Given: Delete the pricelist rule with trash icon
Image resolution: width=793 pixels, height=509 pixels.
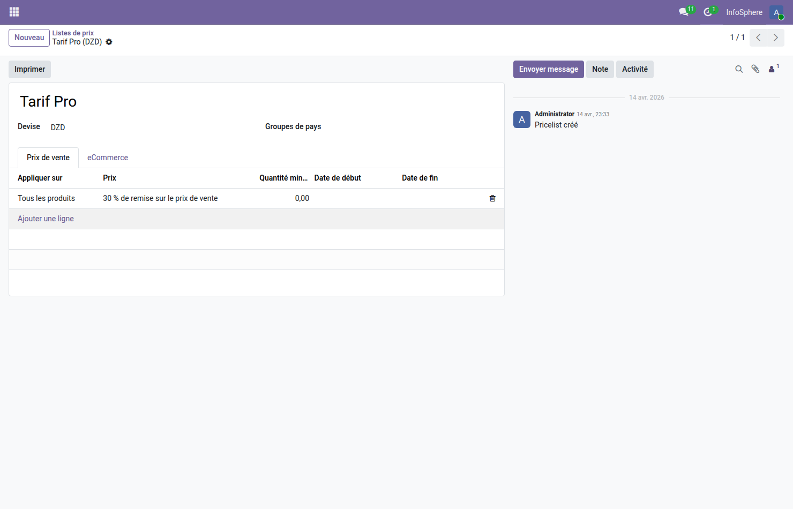Looking at the screenshot, I should tap(492, 198).
